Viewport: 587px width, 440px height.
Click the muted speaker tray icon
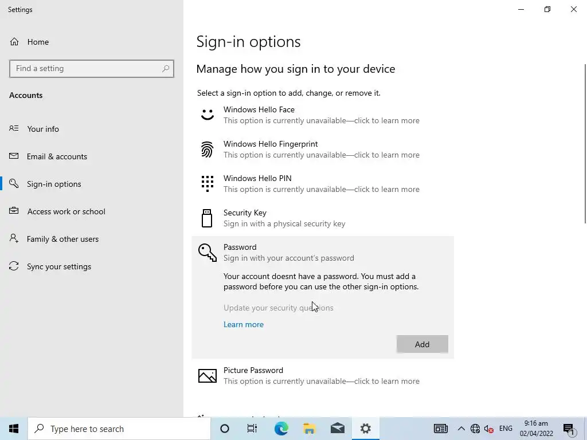coord(488,429)
